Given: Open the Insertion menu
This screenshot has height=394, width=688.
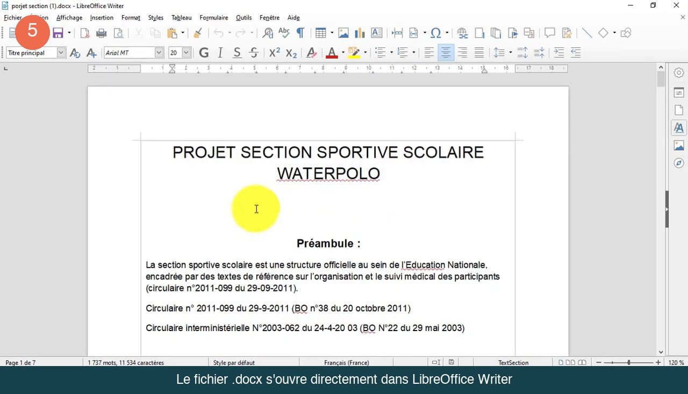Looking at the screenshot, I should (x=102, y=18).
